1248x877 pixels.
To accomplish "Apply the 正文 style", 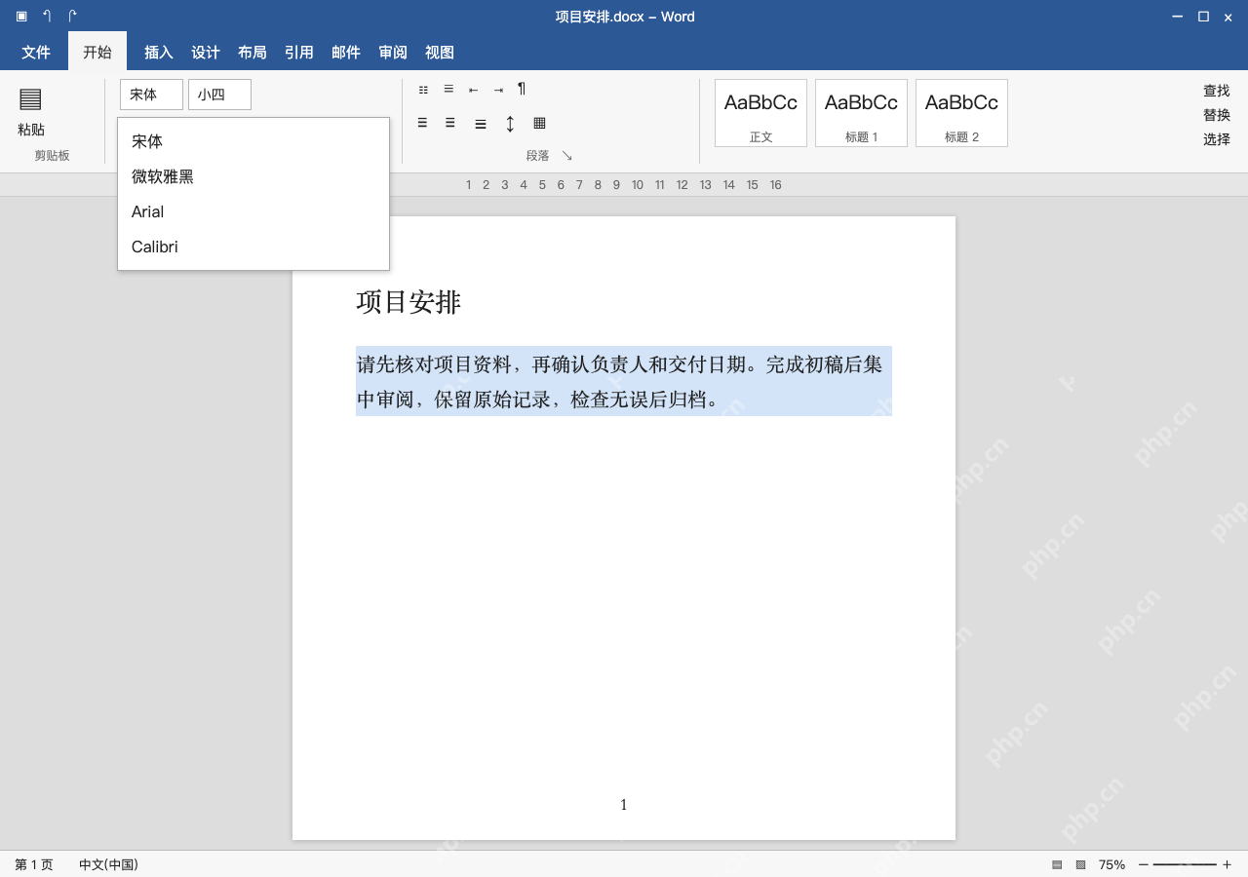I will (760, 113).
